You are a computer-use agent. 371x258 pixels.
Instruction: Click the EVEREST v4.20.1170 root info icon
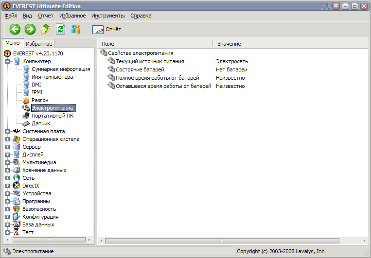pyautogui.click(x=8, y=53)
